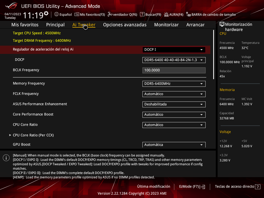Click Target DRAM Frequency : 6400MHz text
The image size is (264, 198).
pos(42,40)
